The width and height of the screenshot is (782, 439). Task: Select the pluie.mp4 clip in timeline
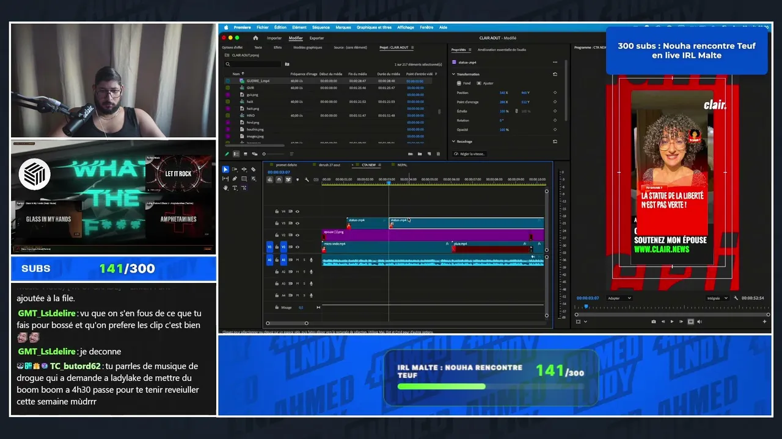(492, 247)
